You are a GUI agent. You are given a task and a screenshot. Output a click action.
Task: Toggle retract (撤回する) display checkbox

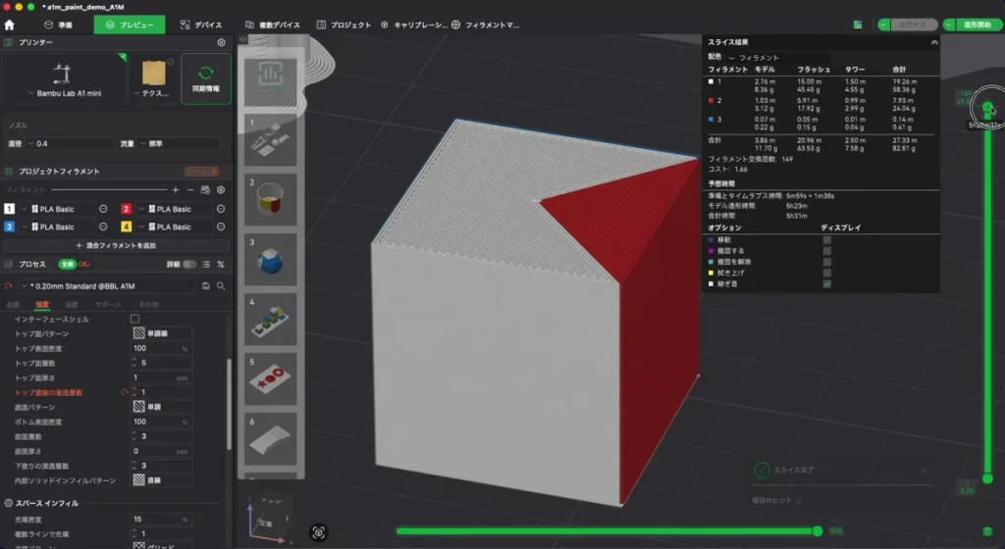(x=826, y=251)
